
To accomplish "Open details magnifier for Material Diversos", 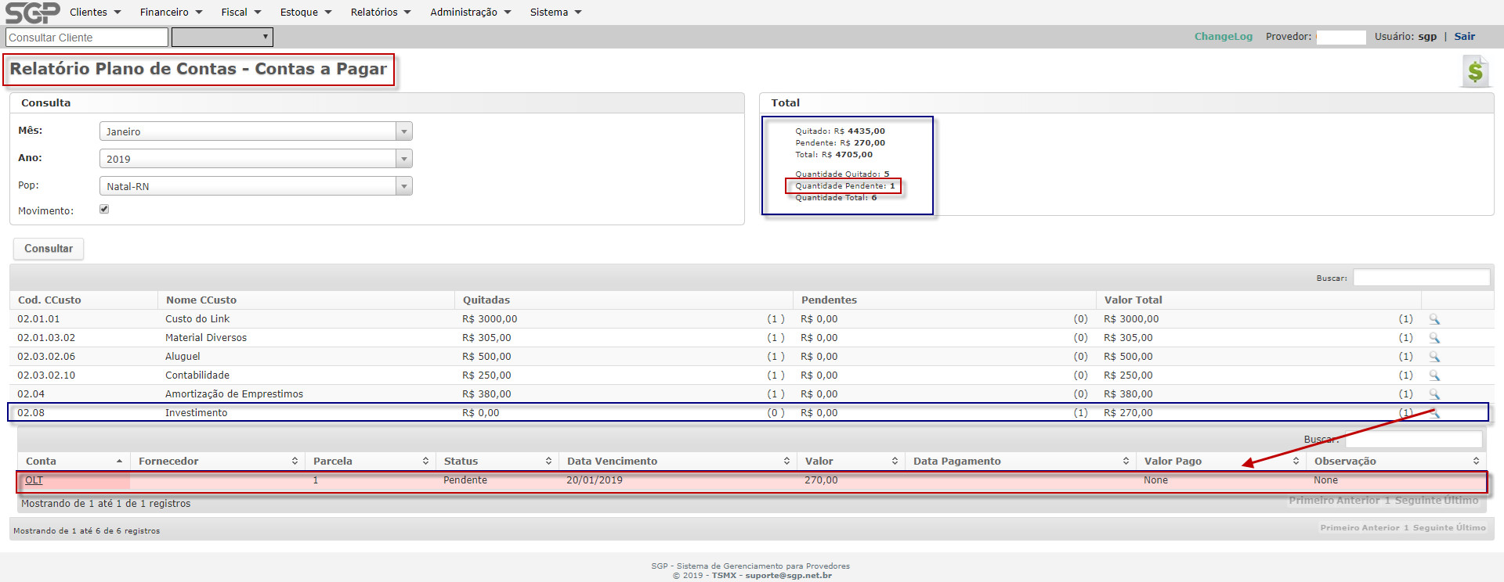I will (1434, 338).
